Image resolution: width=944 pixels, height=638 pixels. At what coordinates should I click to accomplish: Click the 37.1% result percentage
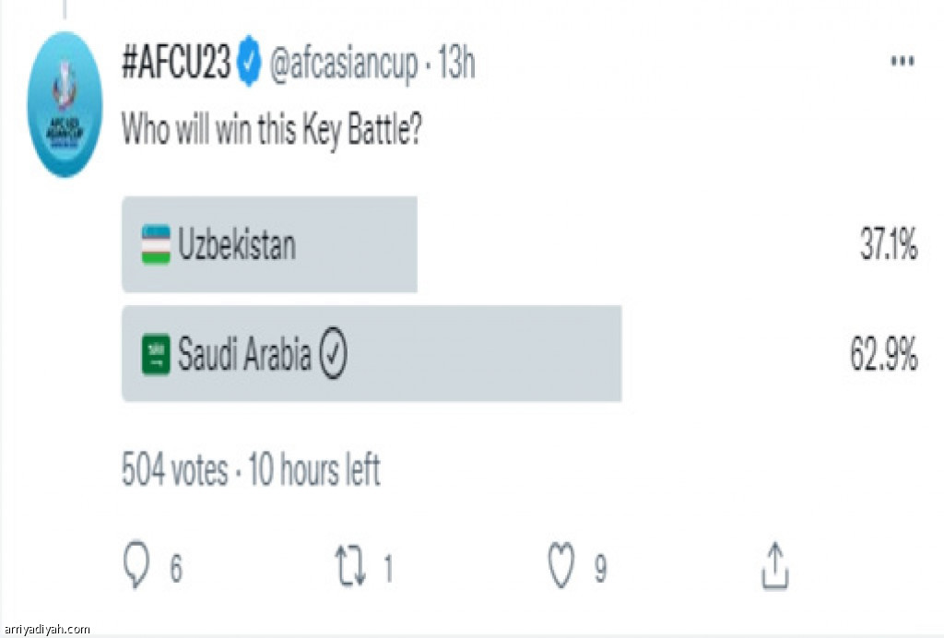tap(887, 245)
